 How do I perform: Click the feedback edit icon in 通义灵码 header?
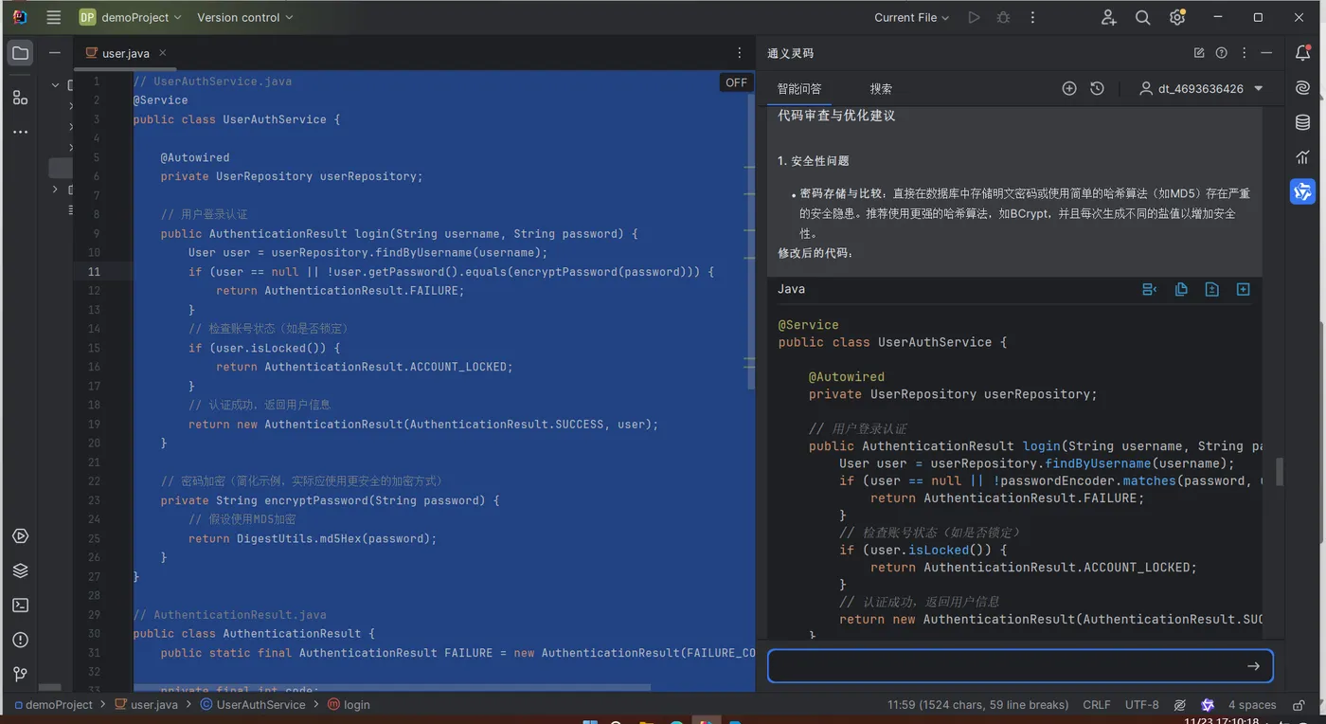point(1199,53)
